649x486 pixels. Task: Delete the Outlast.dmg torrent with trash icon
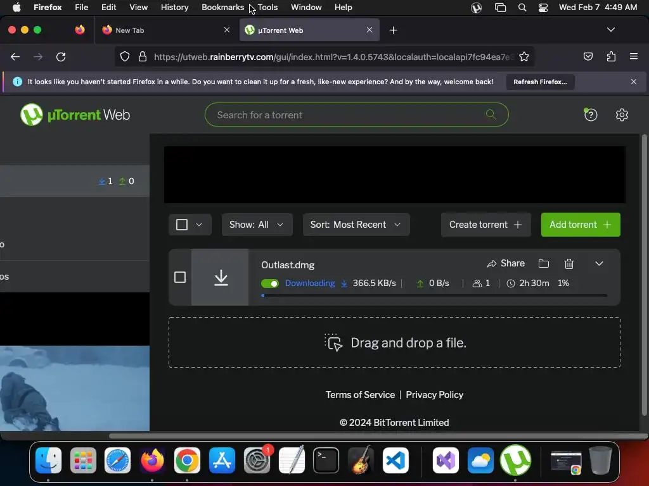click(569, 264)
